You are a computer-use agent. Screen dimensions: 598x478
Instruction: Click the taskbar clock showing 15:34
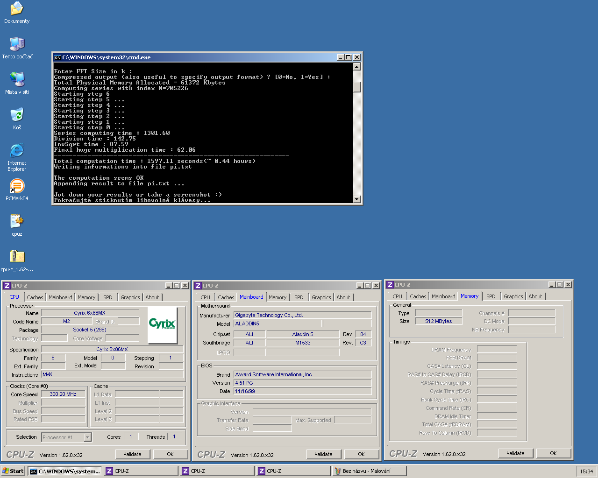point(586,471)
